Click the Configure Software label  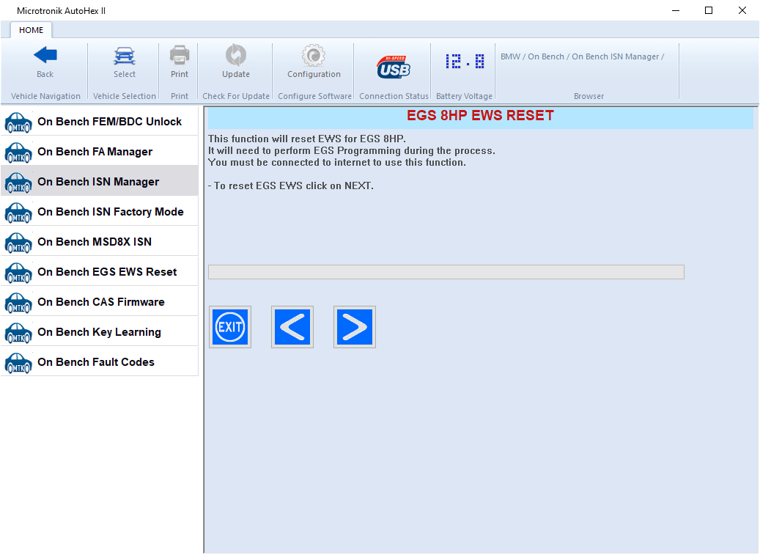[x=314, y=96]
